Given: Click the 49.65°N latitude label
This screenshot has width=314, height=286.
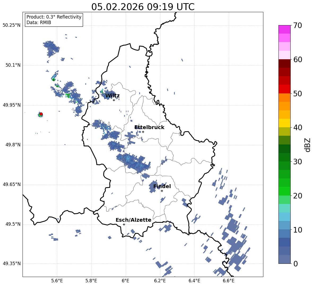Looking at the screenshot, I should coord(12,184).
